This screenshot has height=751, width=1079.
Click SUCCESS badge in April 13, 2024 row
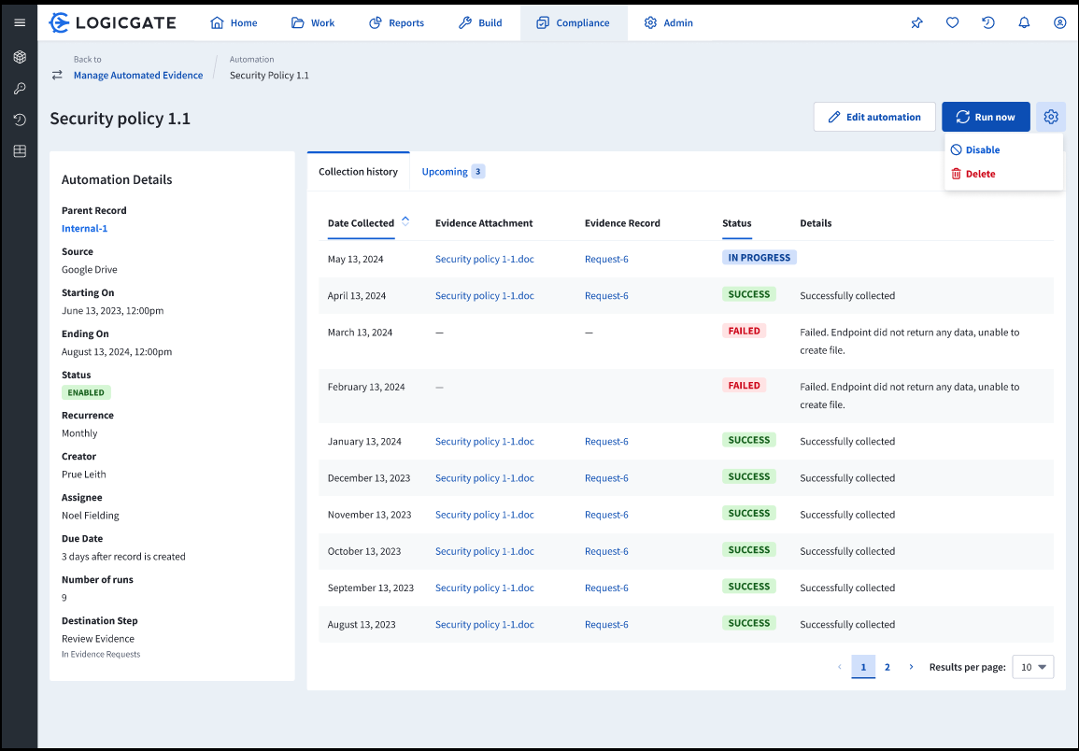click(x=748, y=294)
